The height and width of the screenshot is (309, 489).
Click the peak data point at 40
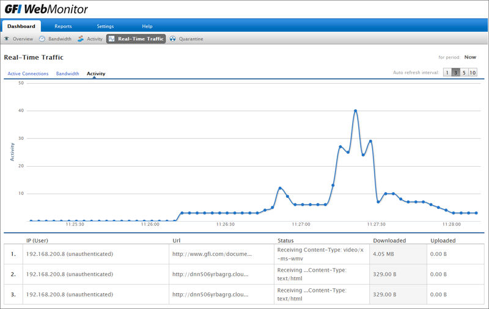tap(356, 111)
